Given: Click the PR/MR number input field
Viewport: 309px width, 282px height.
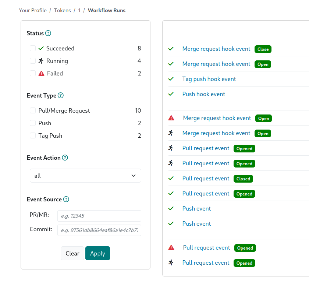Looking at the screenshot, I should 99,216.
